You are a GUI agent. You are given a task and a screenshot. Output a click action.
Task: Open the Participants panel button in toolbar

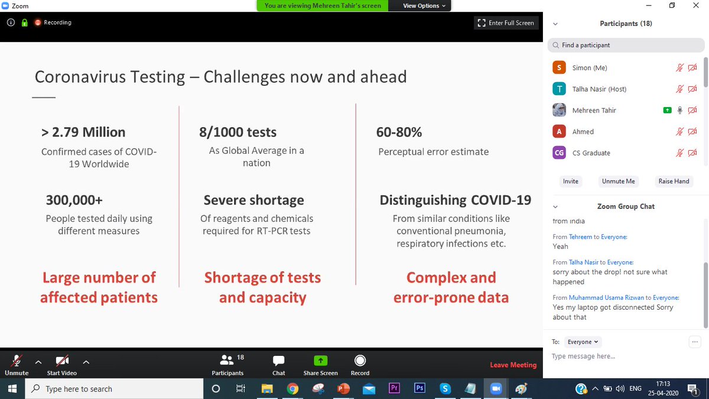228,365
